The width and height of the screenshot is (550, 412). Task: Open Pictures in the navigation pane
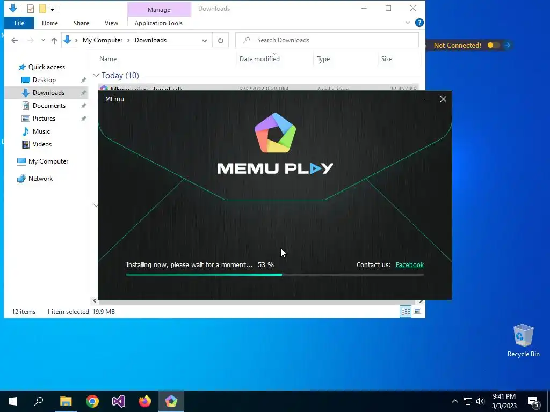tap(44, 119)
